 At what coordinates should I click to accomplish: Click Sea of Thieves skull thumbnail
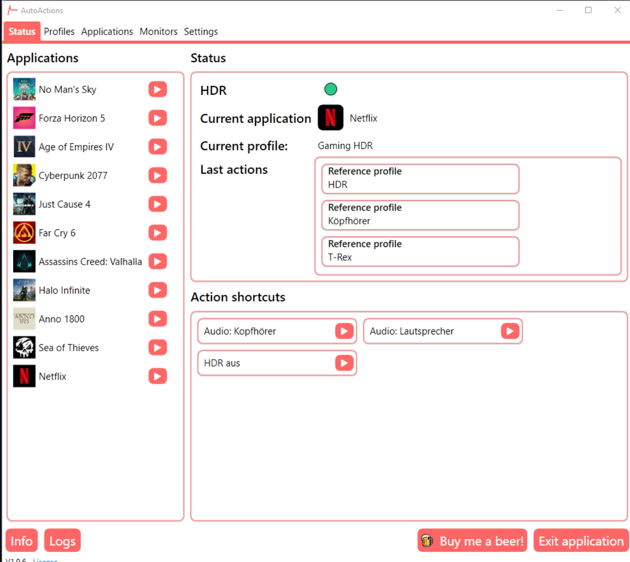(x=24, y=347)
